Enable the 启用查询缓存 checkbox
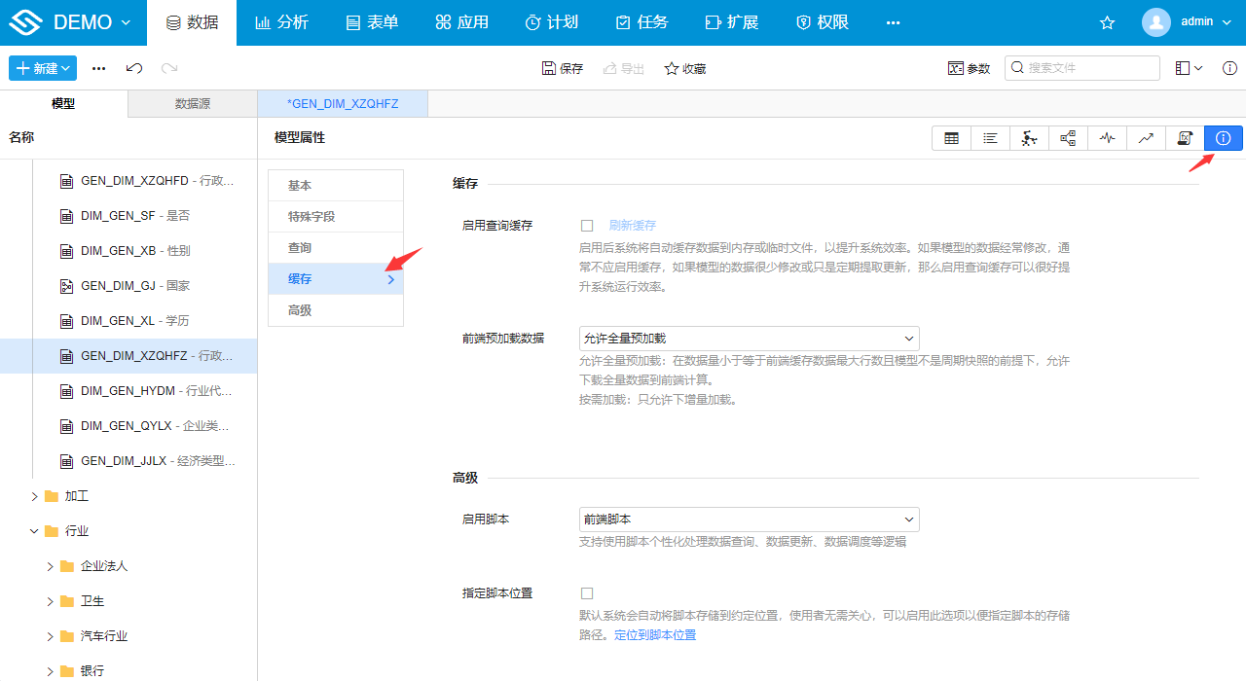The image size is (1246, 681). [587, 226]
